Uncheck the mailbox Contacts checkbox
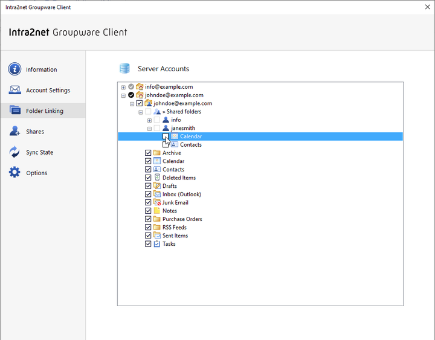The image size is (435, 340). point(148,169)
